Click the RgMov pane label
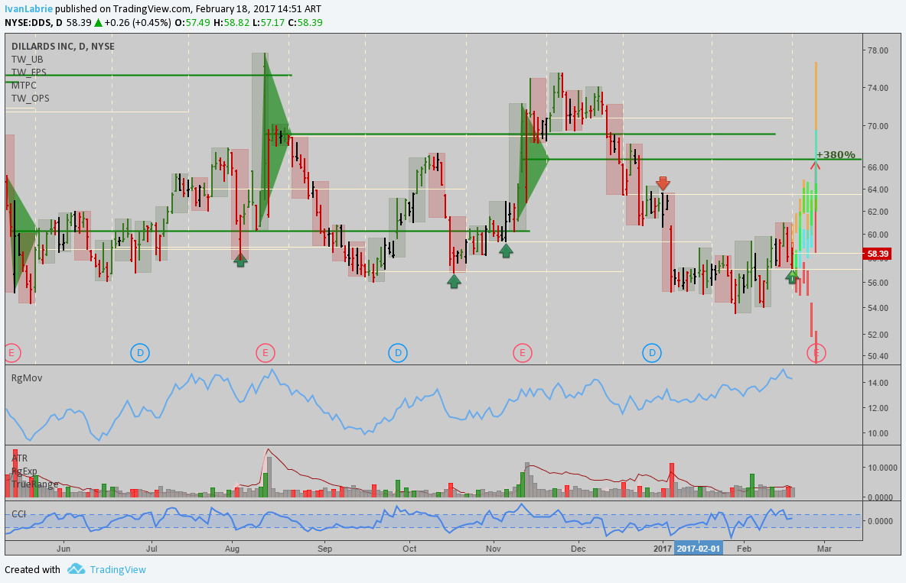 (27, 378)
